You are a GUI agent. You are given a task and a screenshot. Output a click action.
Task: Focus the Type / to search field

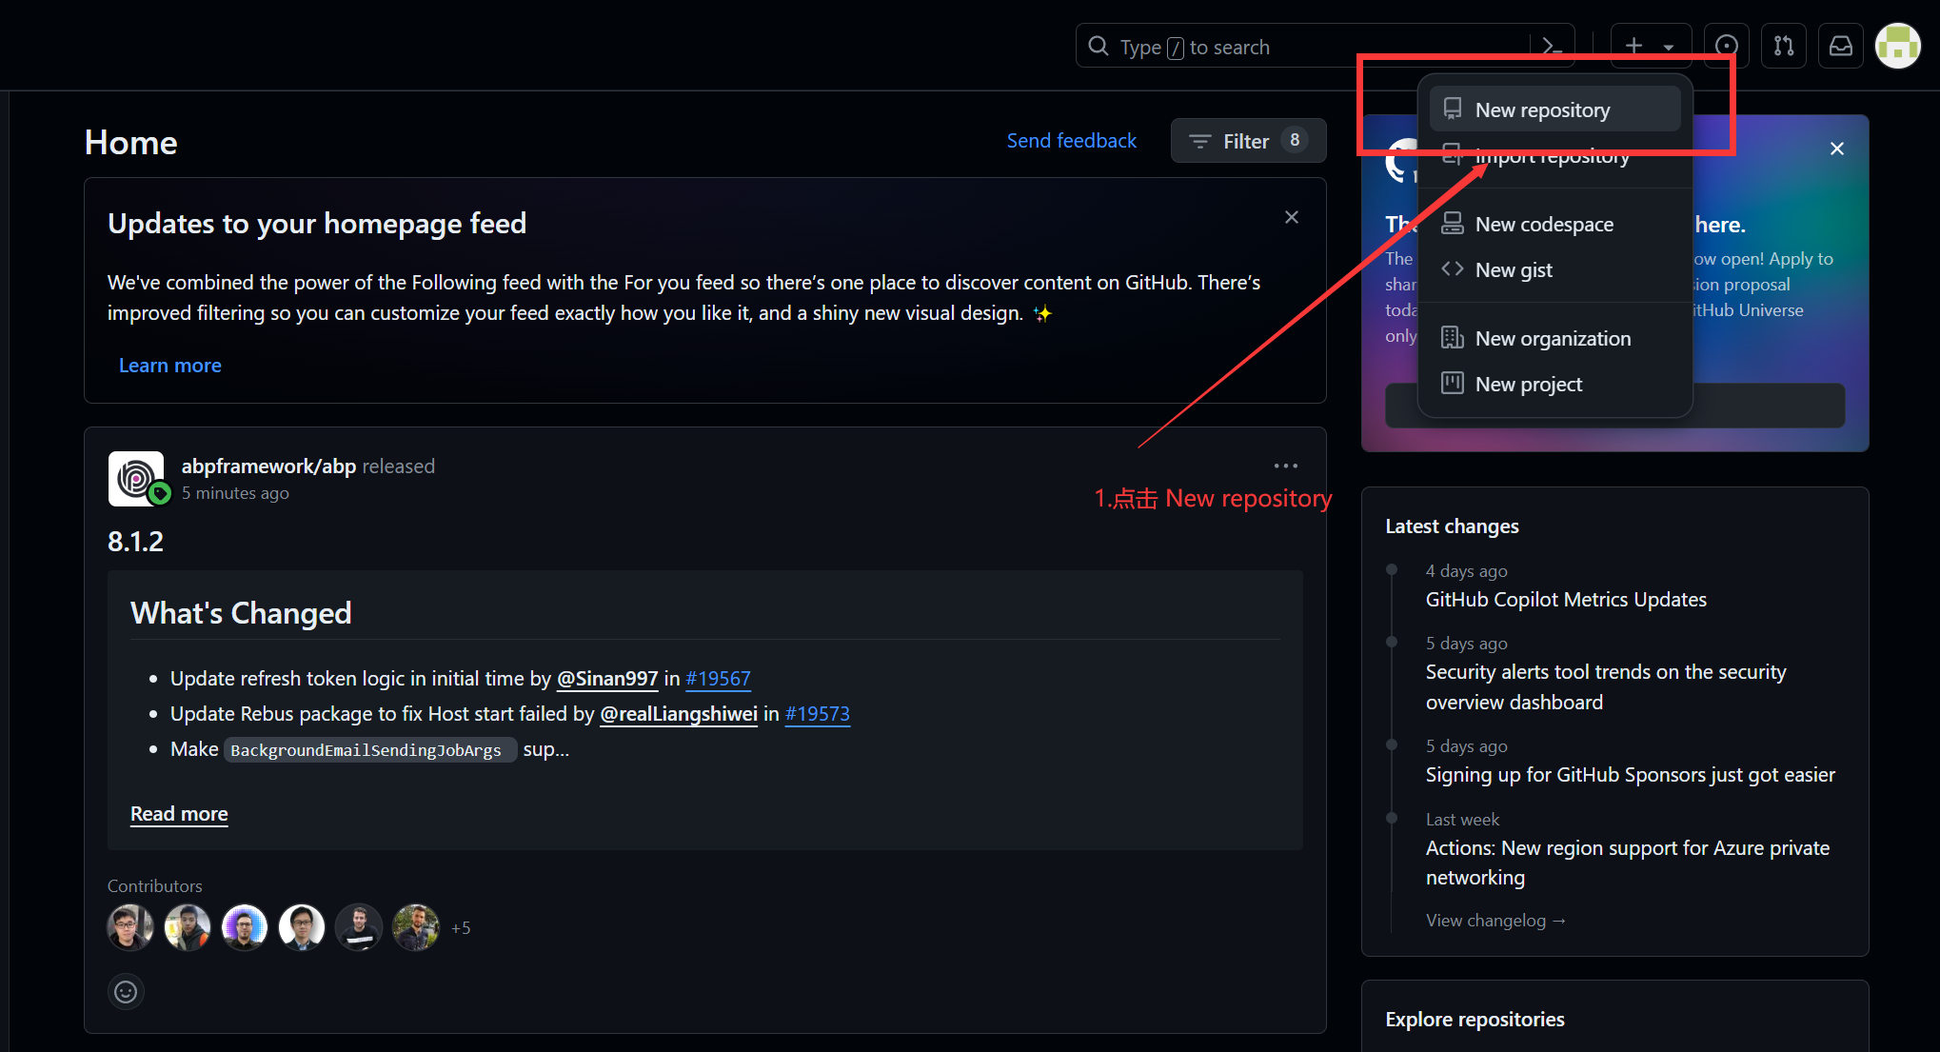click(x=1325, y=46)
